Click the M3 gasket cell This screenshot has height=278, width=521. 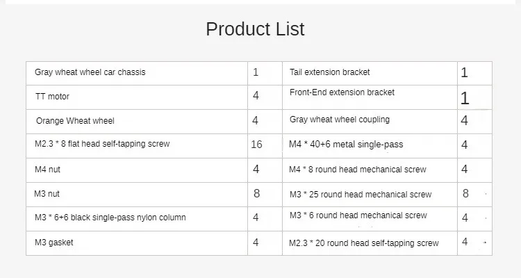[x=54, y=243]
